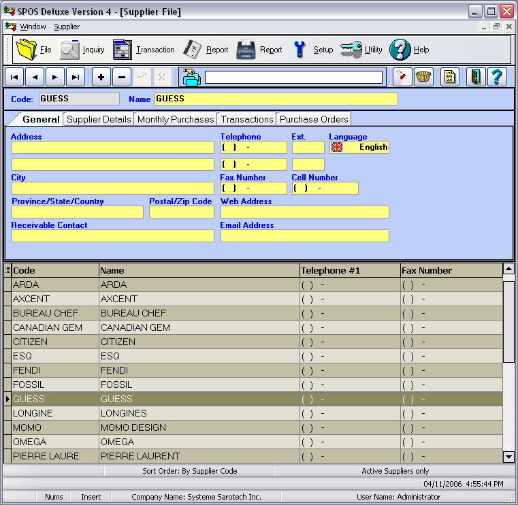The image size is (518, 505).
Task: Open the Language English dropdown
Action: 359,147
